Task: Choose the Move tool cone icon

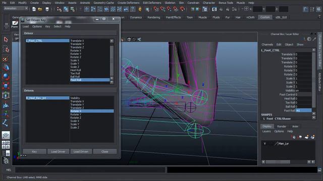Action: (x=6, y=67)
